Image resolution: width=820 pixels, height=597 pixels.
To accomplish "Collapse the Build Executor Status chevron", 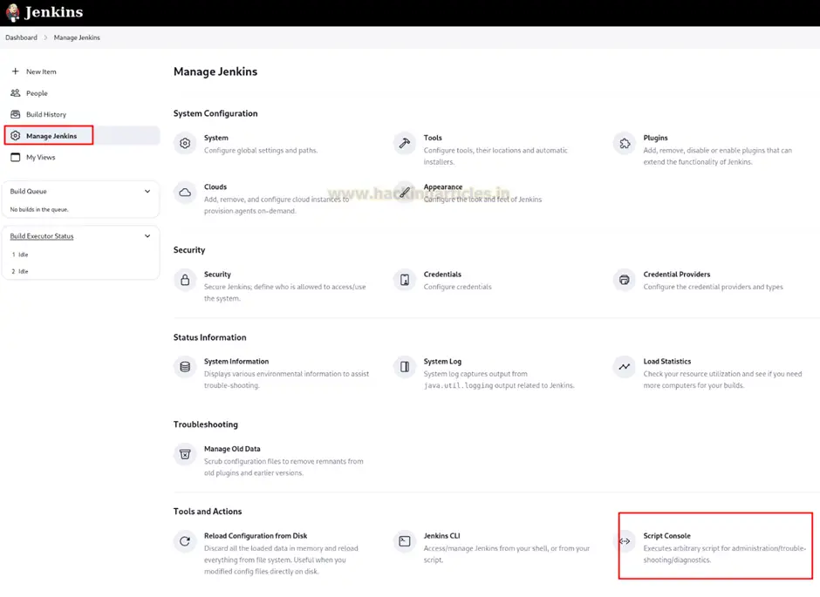I will (147, 236).
